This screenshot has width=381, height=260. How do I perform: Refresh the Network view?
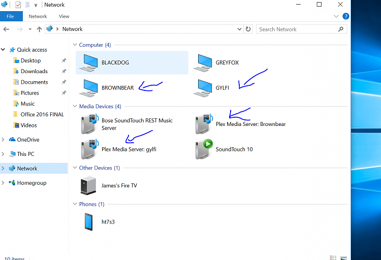pyautogui.click(x=248, y=29)
